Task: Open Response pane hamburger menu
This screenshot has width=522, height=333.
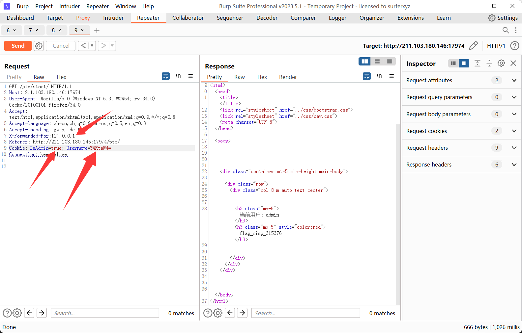Action: [391, 76]
